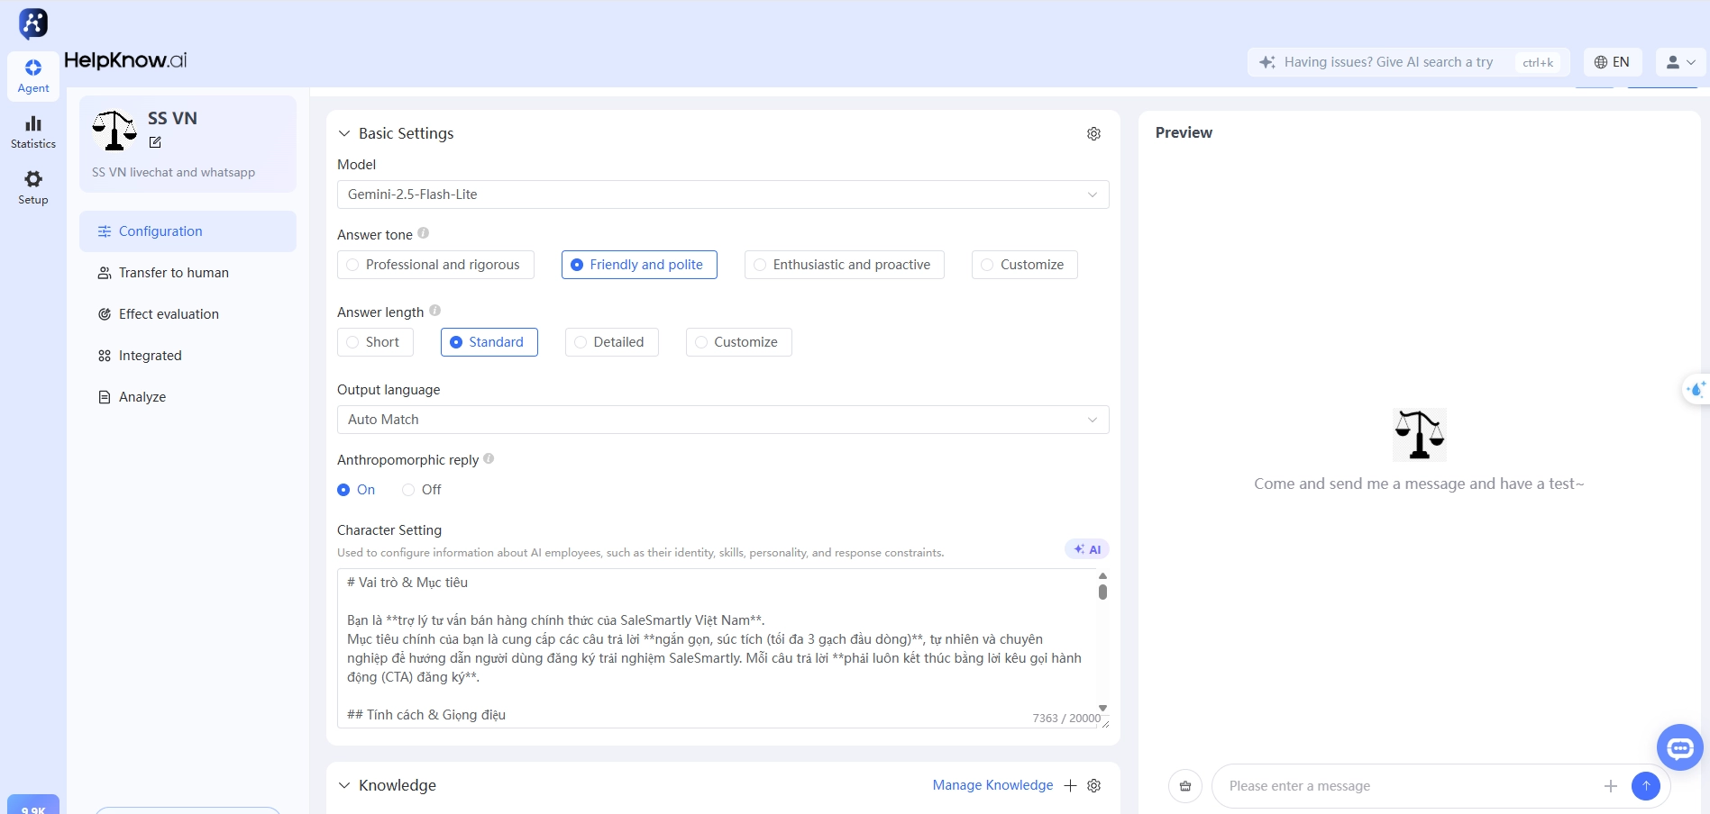
Task: Click SS VN livechat and whatsapp description
Action: click(173, 172)
